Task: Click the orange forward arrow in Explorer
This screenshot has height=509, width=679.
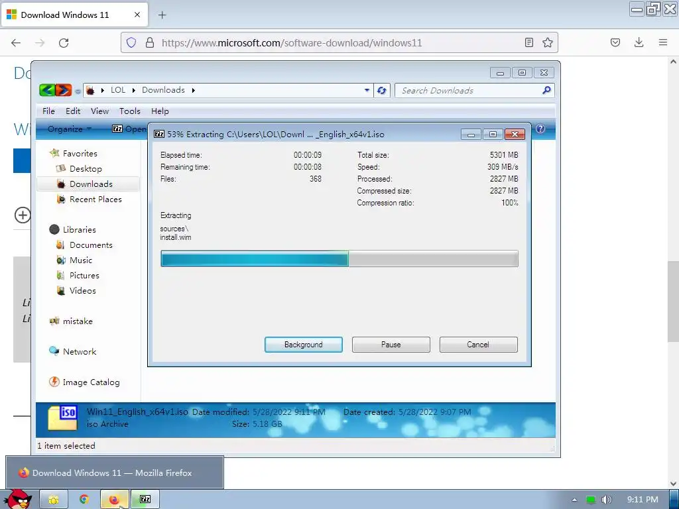Action: (x=64, y=90)
